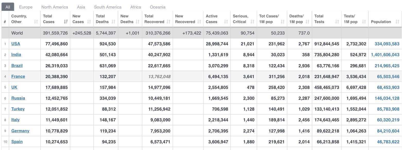Open Brazil's population figure link
Image resolution: width=402 pixels, height=150 pixels.
coord(386,66)
